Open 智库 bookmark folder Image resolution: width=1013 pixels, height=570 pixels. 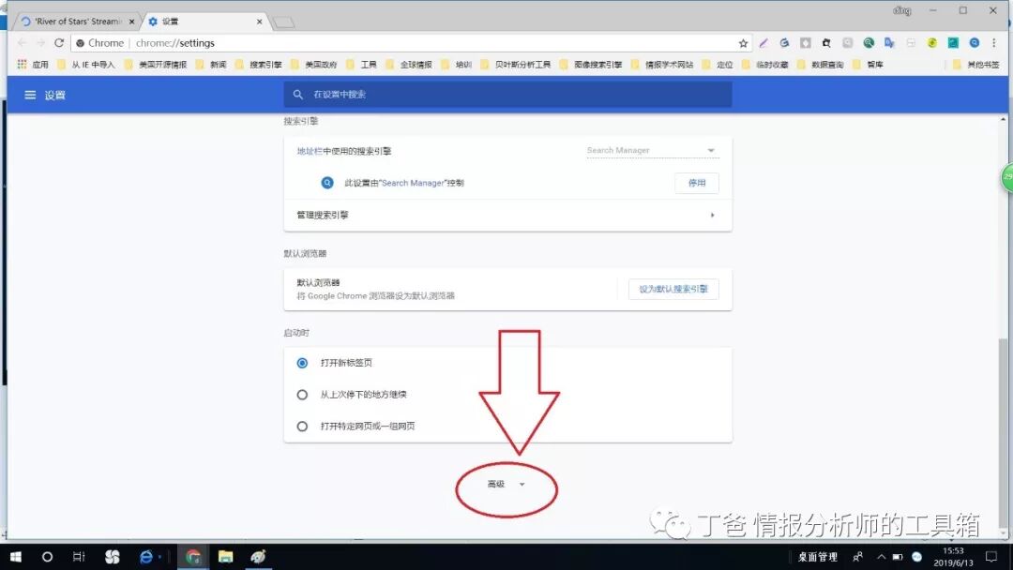point(869,65)
